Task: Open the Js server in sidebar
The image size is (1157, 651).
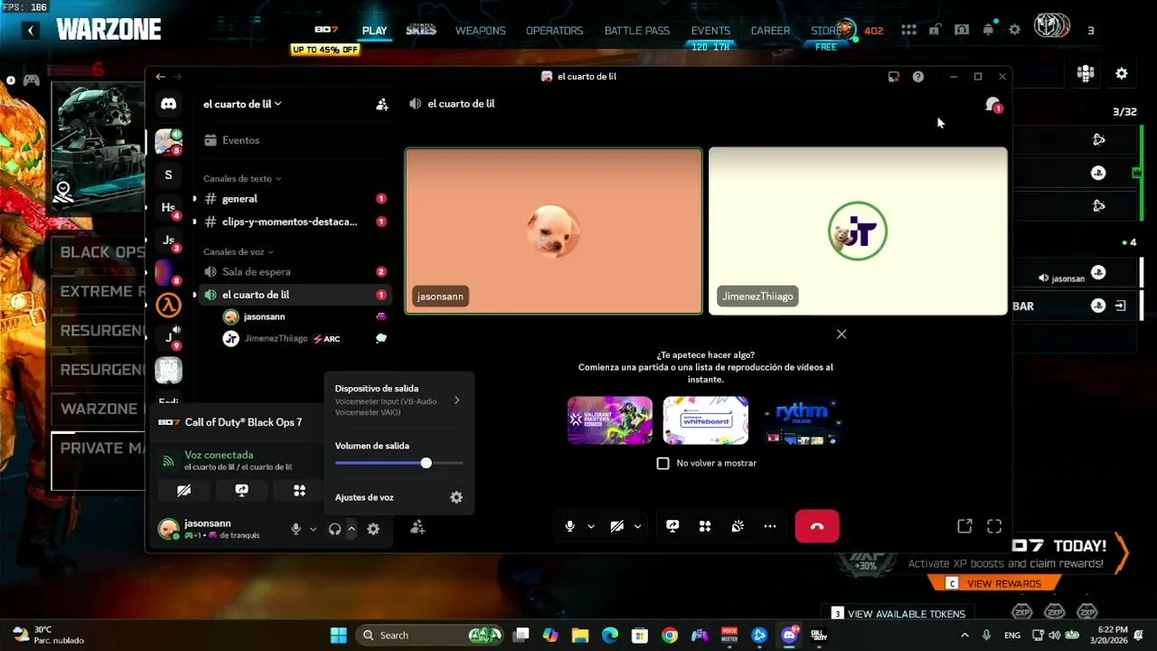Action: click(x=168, y=241)
